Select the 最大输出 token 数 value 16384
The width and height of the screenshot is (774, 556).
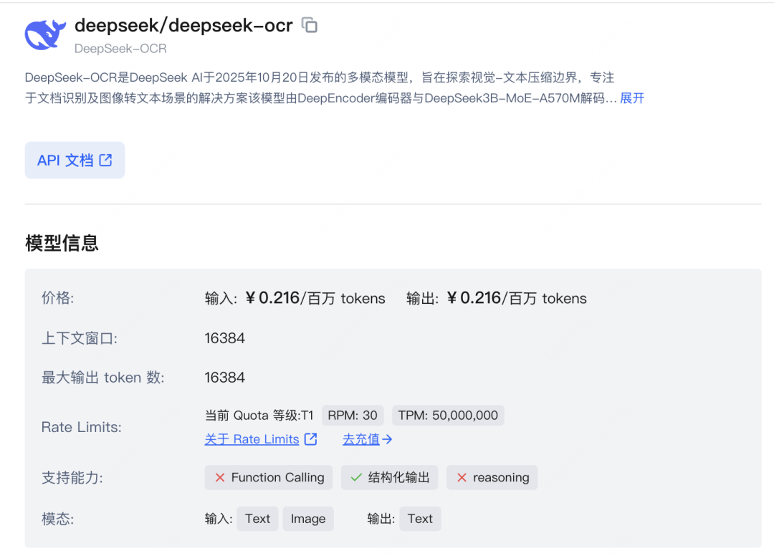pos(224,378)
